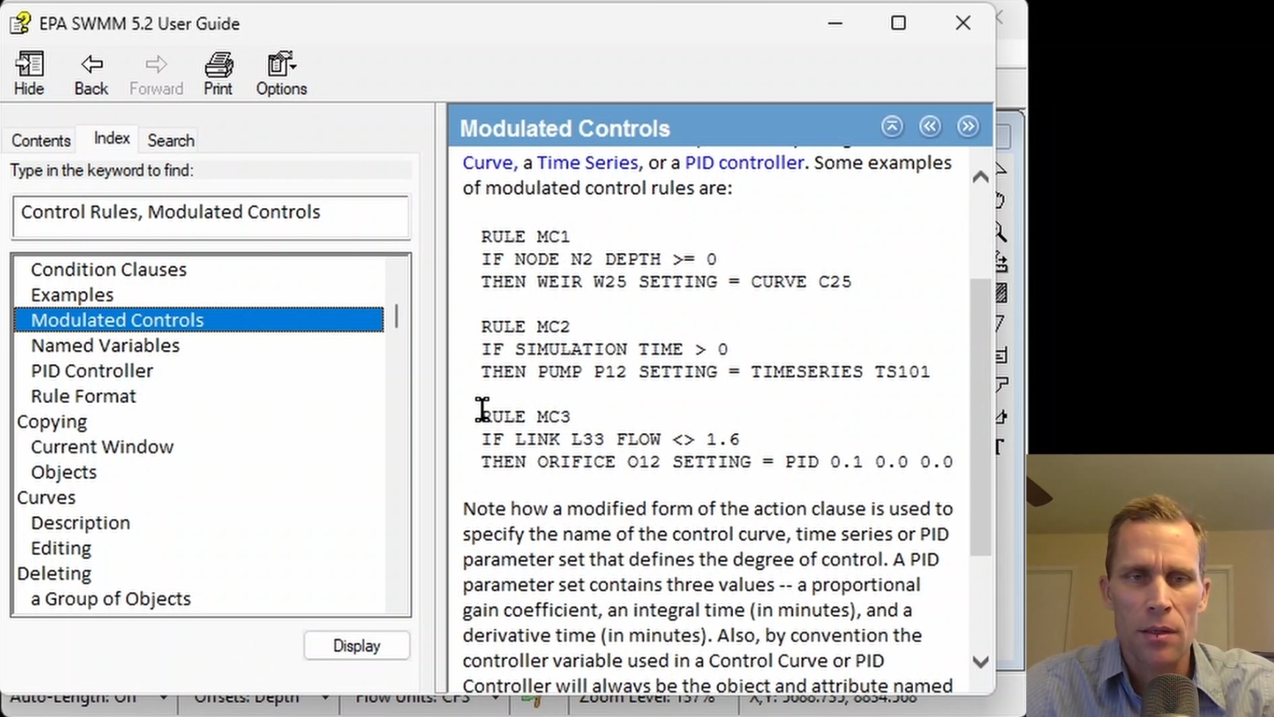Click the THEN PUMP P12 SETTING line
The height and width of the screenshot is (717, 1274).
pos(706,372)
